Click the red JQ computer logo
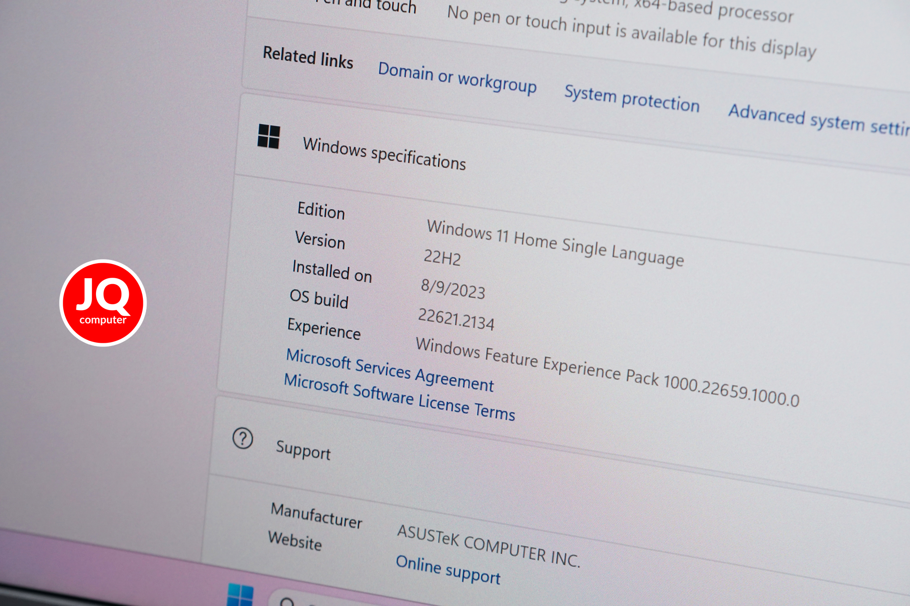 click(x=103, y=303)
